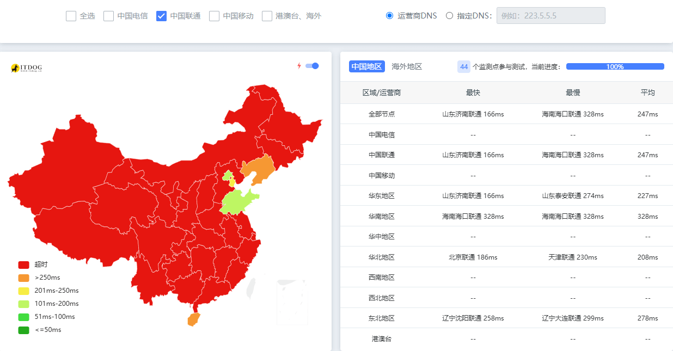Switch to the 海外地区 tab
The image size is (673, 351).
coord(407,66)
